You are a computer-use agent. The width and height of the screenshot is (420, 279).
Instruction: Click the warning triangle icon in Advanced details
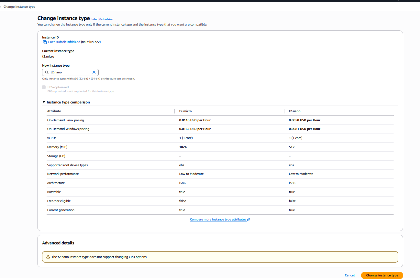(48, 257)
